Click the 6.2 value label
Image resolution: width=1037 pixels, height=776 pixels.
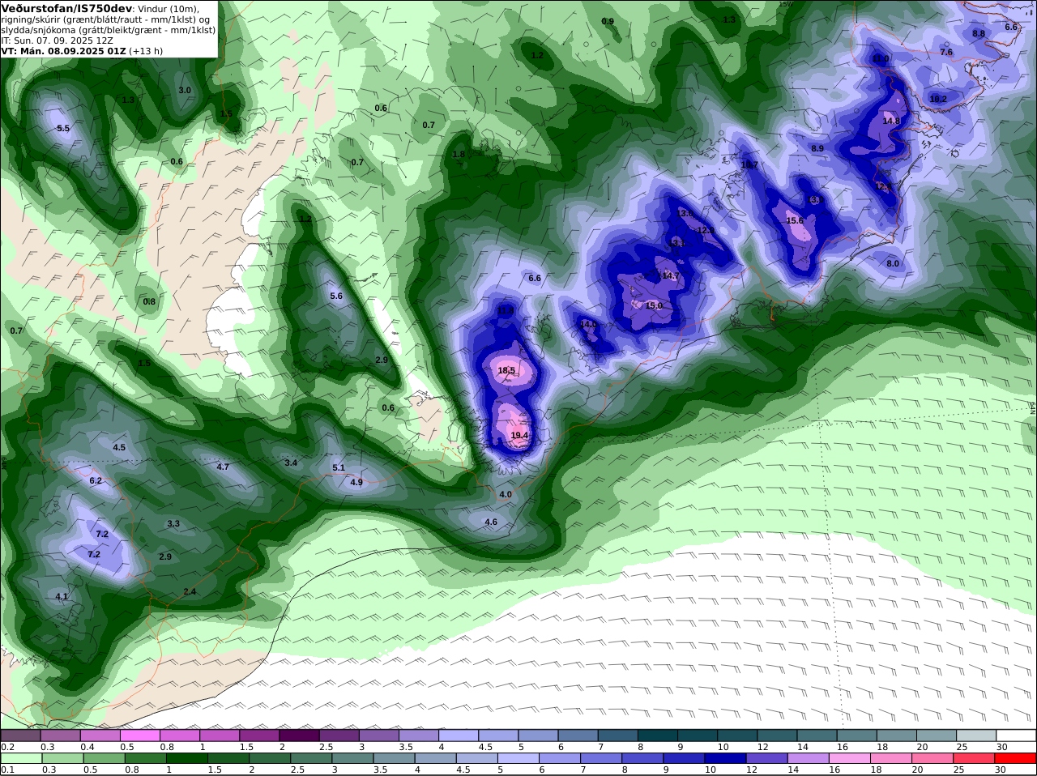point(96,480)
